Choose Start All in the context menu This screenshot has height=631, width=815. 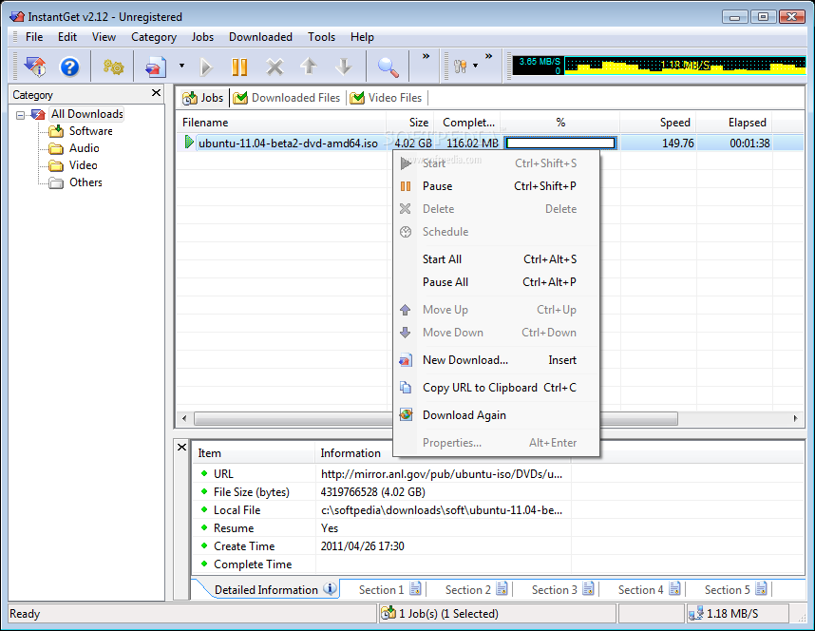click(496, 259)
